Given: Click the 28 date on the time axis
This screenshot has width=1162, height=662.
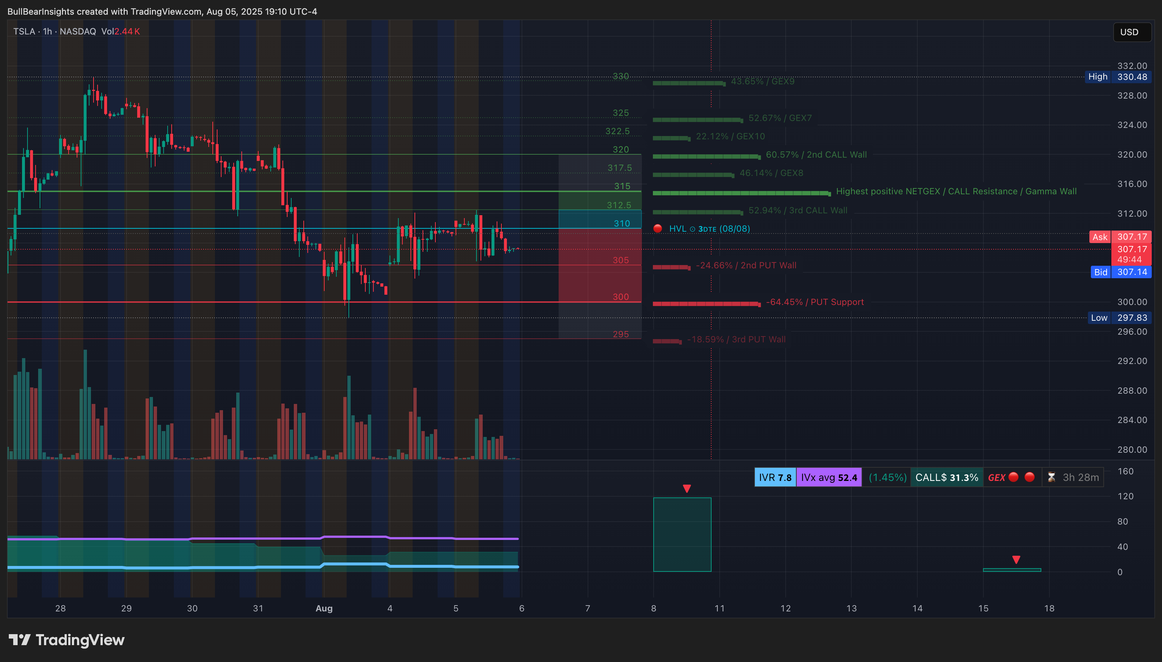Looking at the screenshot, I should coord(61,608).
